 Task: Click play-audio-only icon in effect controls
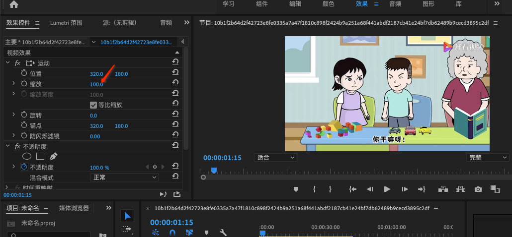(x=163, y=194)
